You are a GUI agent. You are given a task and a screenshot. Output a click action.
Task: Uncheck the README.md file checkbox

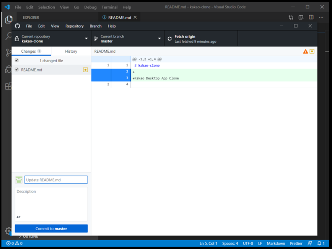click(x=17, y=70)
